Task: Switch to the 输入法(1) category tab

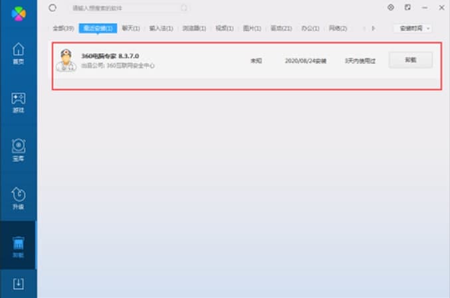Action: 161,28
